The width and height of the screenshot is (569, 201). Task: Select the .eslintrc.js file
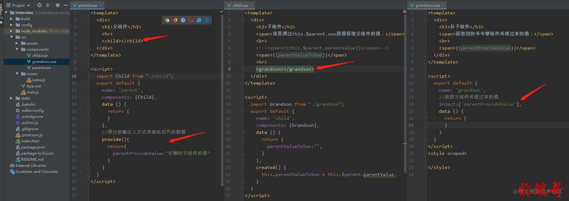tap(30, 122)
